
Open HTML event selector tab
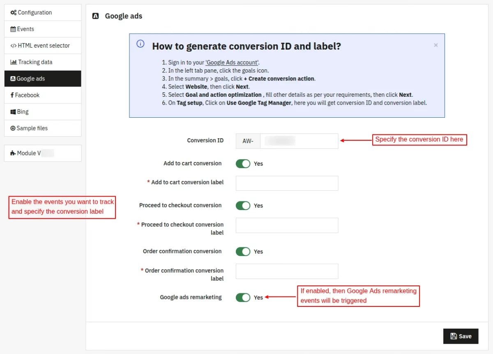[x=43, y=46]
